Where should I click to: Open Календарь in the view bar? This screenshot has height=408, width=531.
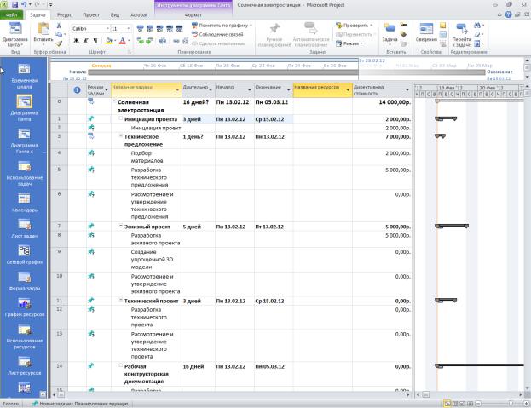tap(24, 203)
